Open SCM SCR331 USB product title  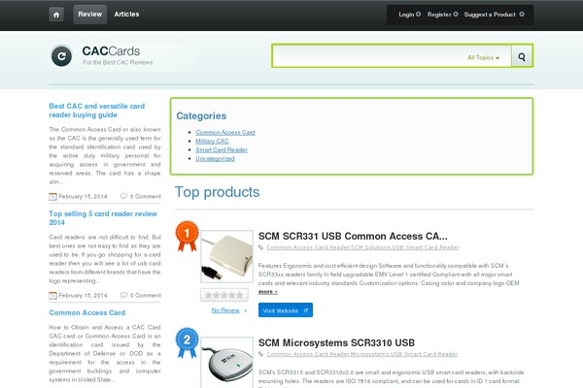pos(353,236)
